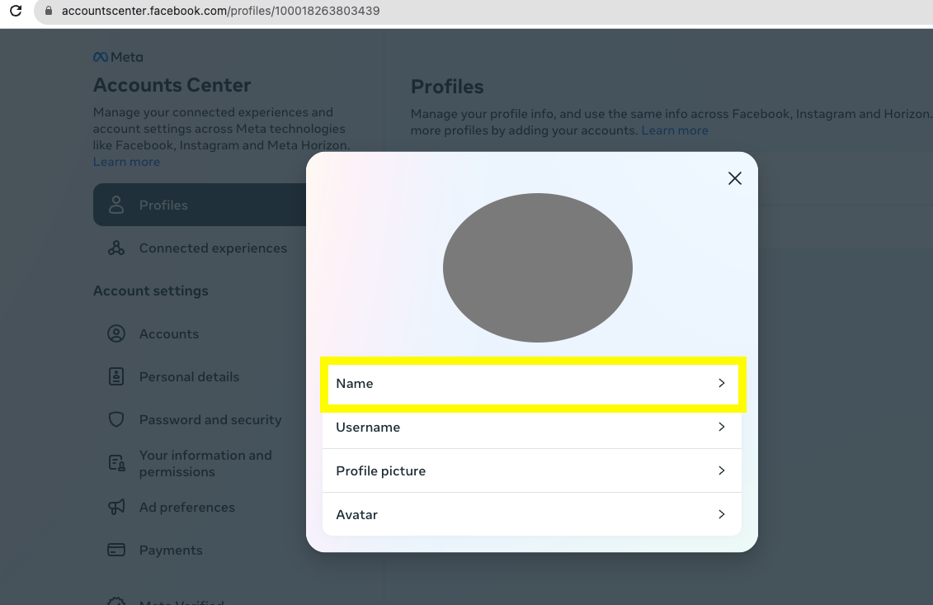Click the Connected experiences icon
The height and width of the screenshot is (605, 933).
tap(116, 248)
